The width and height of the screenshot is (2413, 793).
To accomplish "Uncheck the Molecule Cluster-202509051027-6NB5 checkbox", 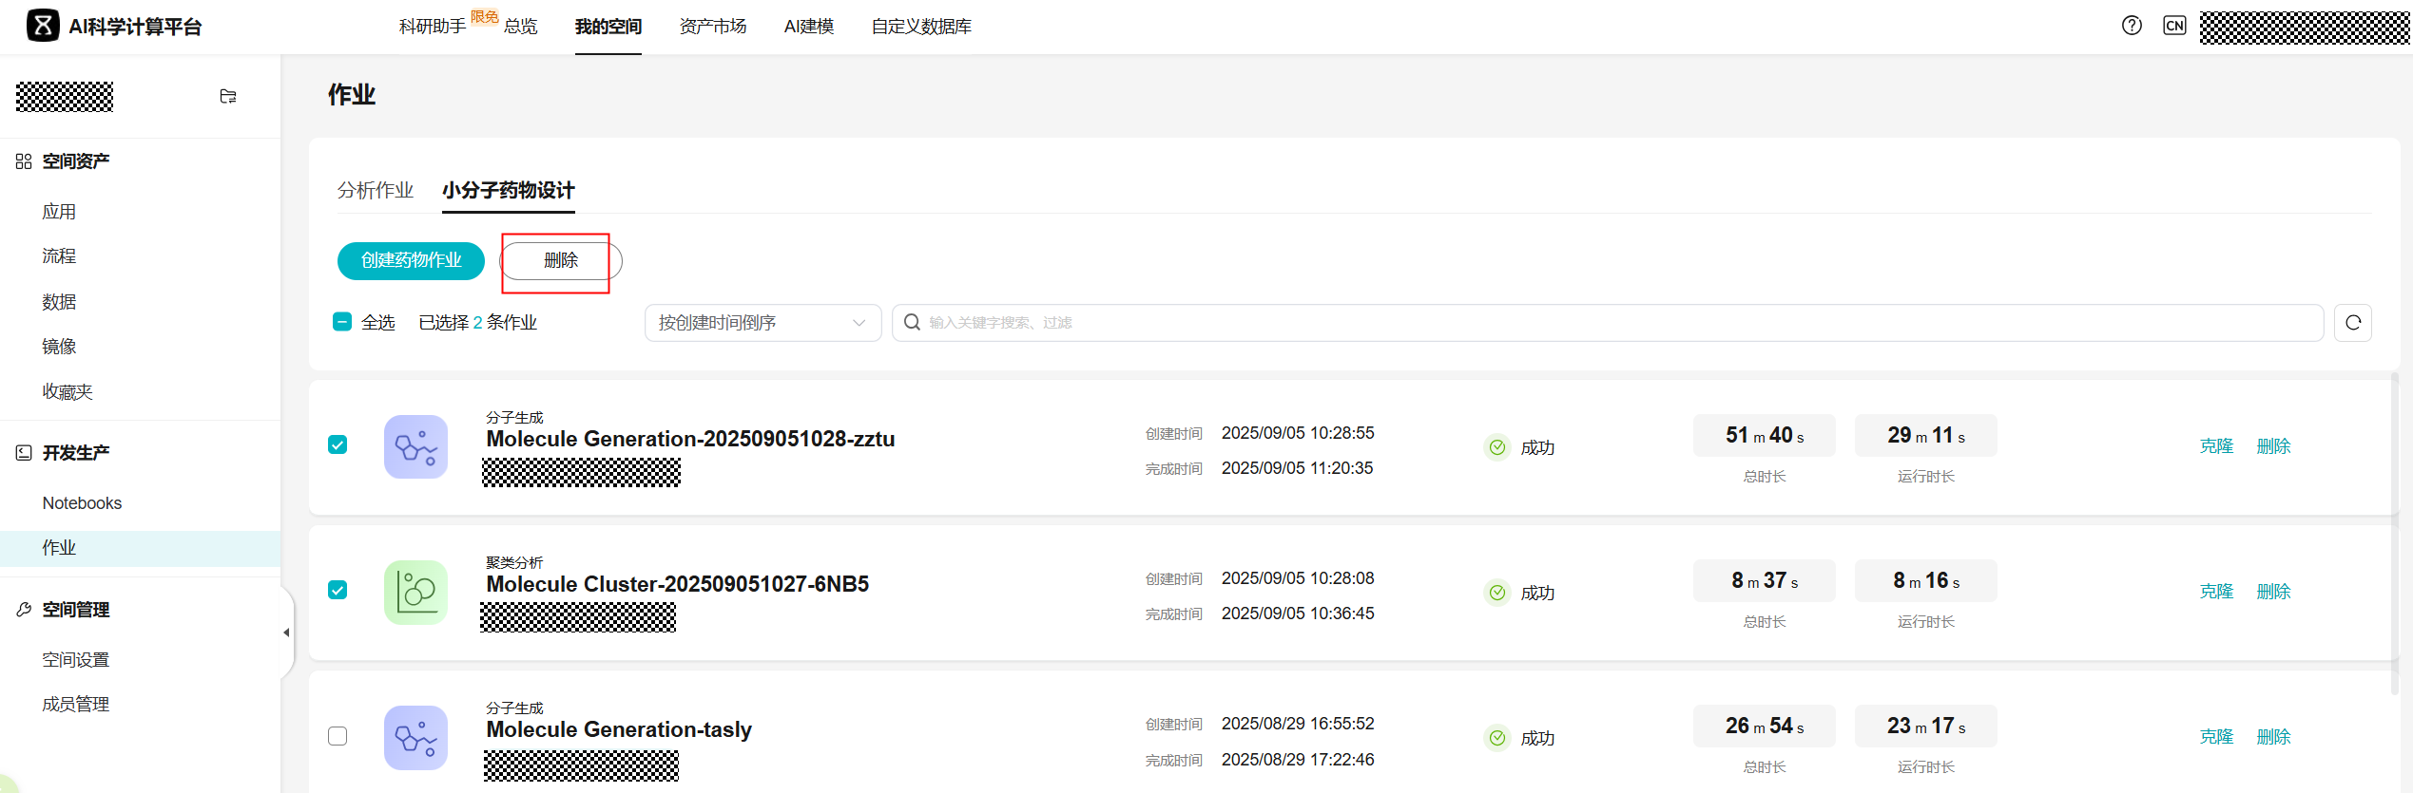I will point(338,590).
